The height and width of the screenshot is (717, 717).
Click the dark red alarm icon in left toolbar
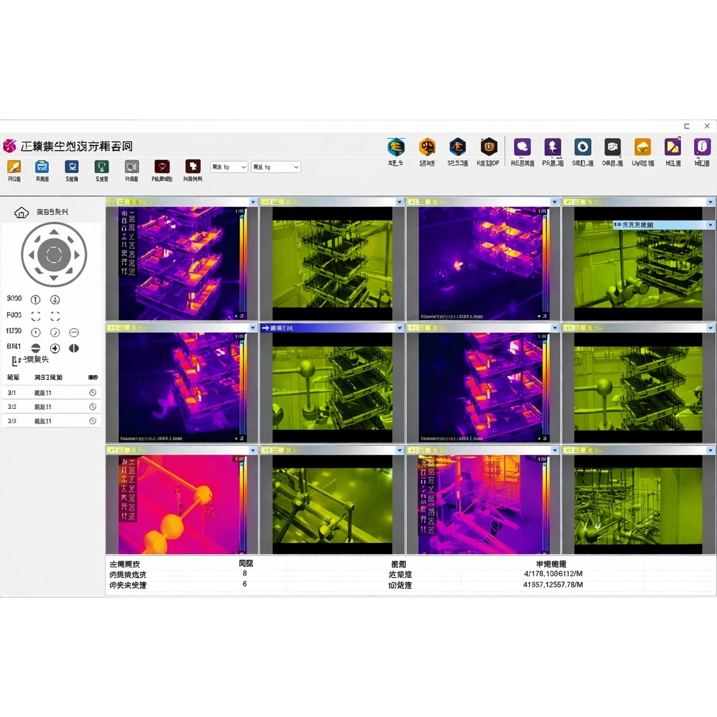pyautogui.click(x=162, y=168)
